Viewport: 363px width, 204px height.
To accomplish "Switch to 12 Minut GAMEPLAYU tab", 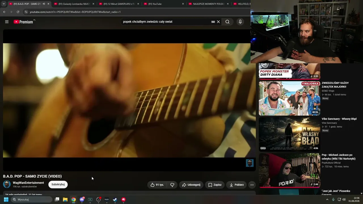I will pyautogui.click(x=119, y=4).
